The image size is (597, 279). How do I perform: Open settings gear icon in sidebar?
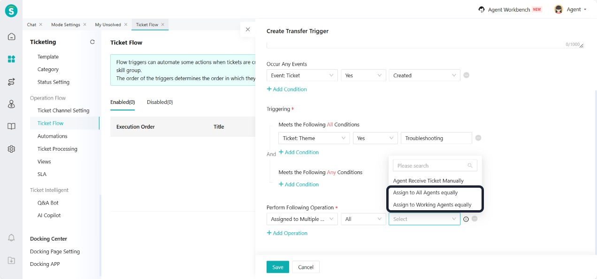(11, 149)
